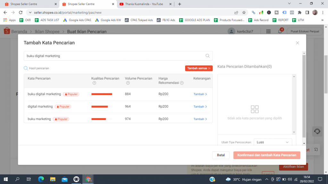Close the Tambah Kata Pencarian dialog
Viewport: 328px width, 184px height.
[297, 43]
